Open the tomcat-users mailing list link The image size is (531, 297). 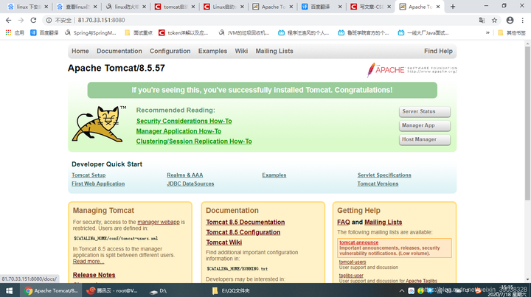point(353,262)
